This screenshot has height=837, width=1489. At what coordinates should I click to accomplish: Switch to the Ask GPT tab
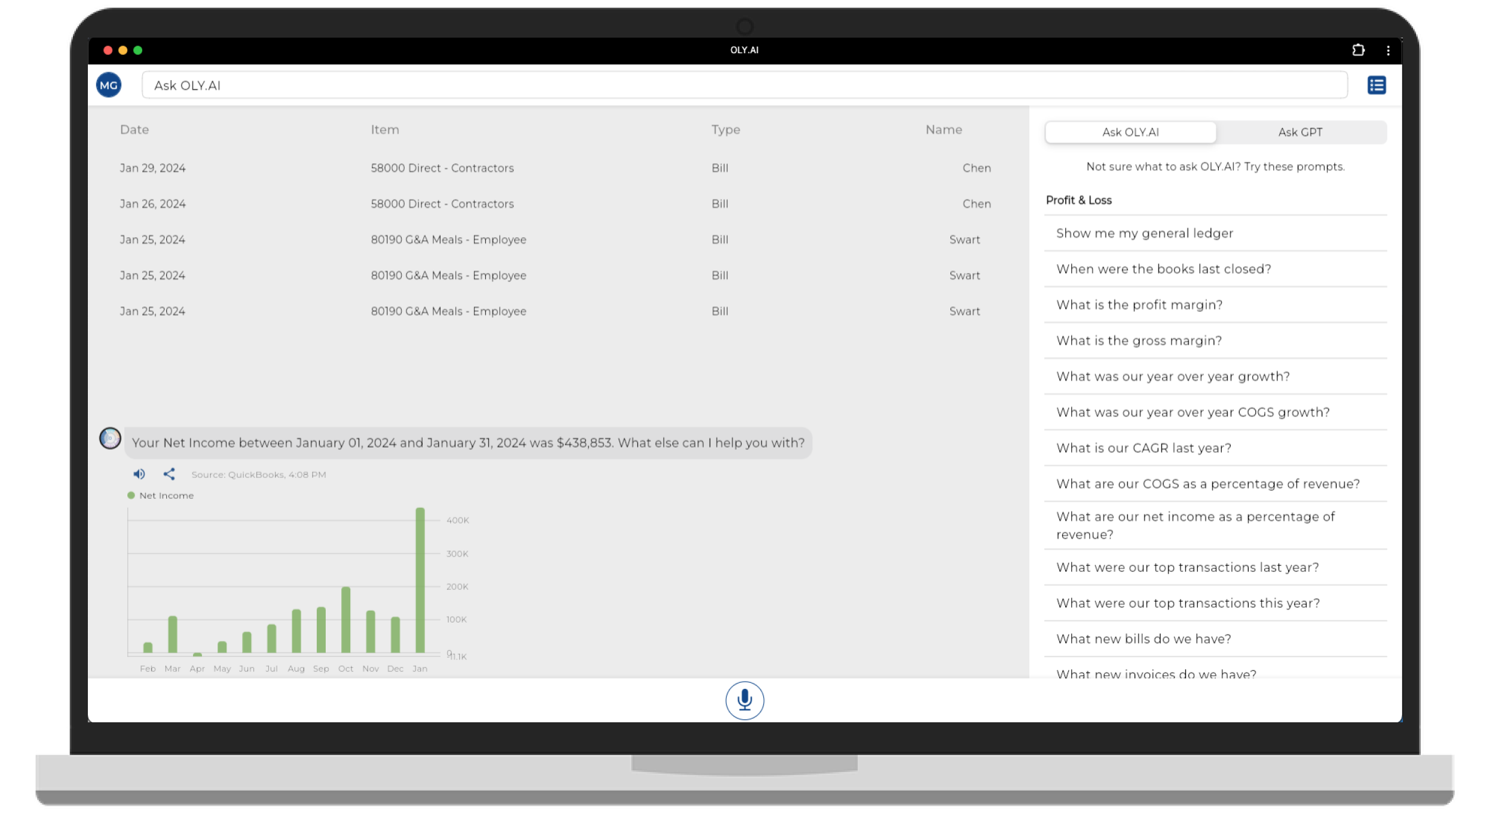coord(1300,132)
